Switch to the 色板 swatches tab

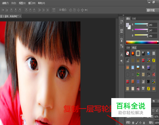point(134,19)
